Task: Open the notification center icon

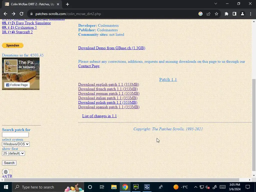Action: coord(248,187)
